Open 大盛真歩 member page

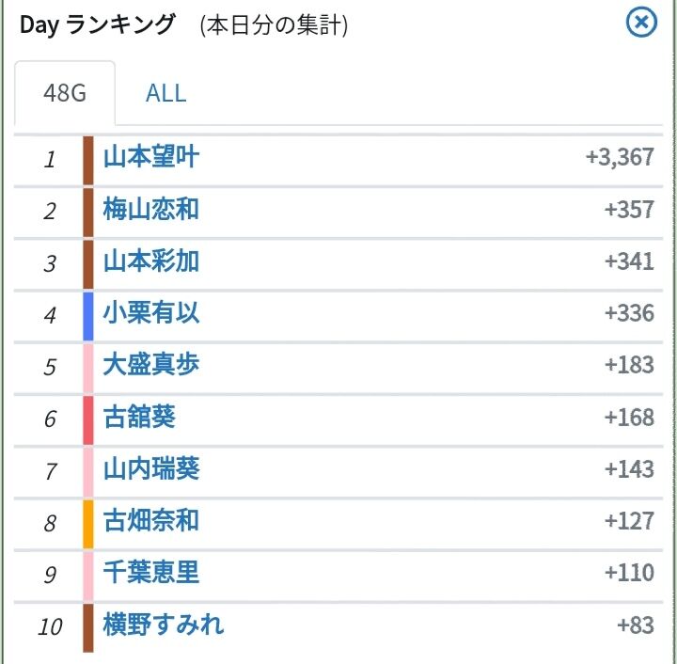click(150, 365)
